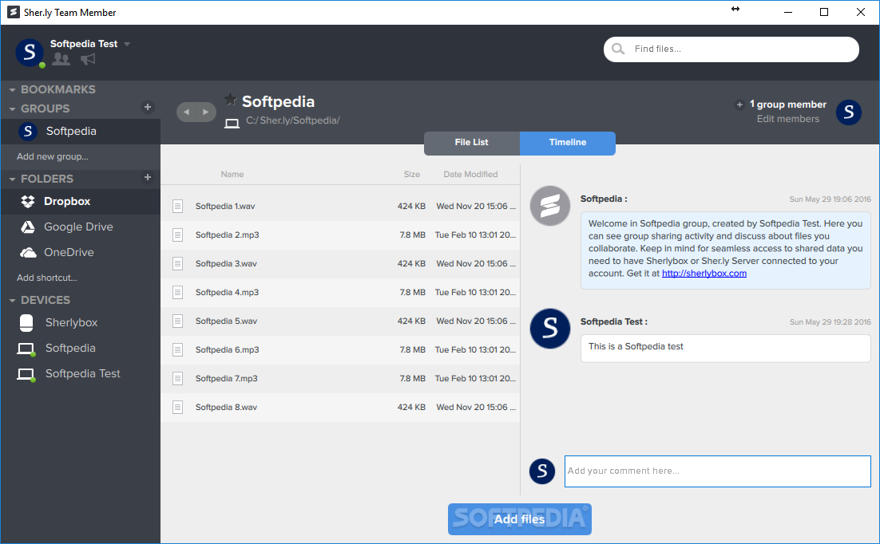The width and height of the screenshot is (880, 544).
Task: Select Softpedia 6.mp3 file name
Action: [x=228, y=350]
